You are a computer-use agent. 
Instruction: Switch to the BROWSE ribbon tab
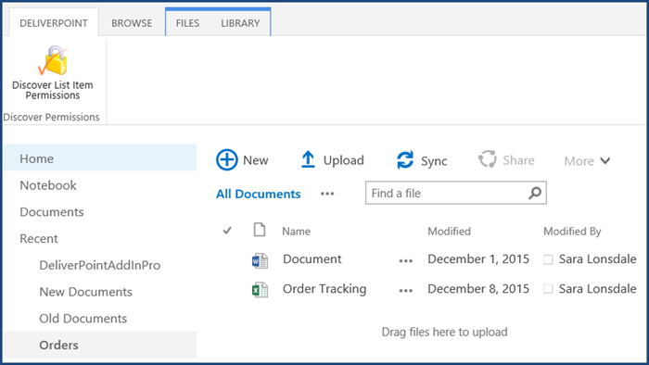tap(132, 23)
